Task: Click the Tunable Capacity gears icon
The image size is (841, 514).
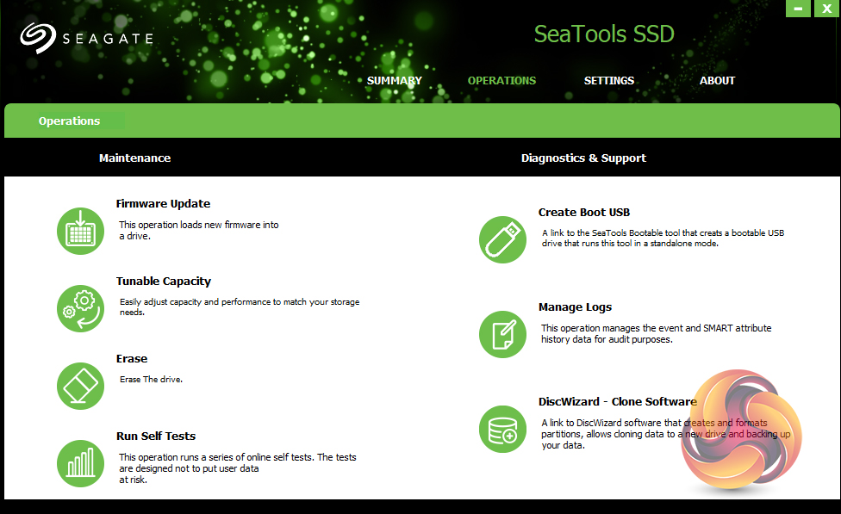Action: click(80, 308)
